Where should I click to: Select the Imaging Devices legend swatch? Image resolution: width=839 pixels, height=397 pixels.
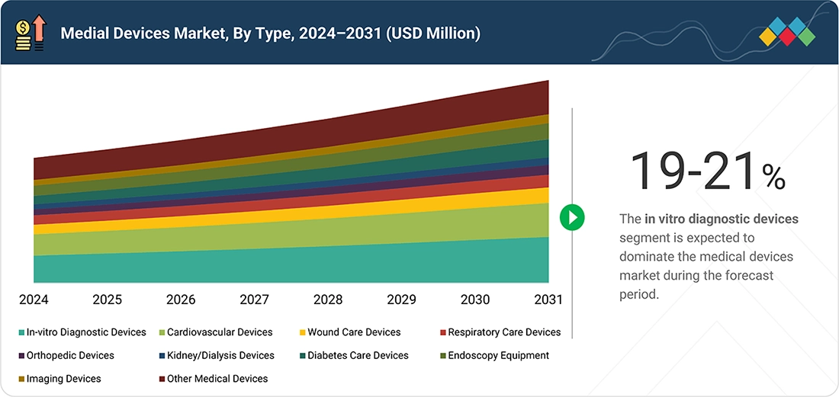(21, 379)
